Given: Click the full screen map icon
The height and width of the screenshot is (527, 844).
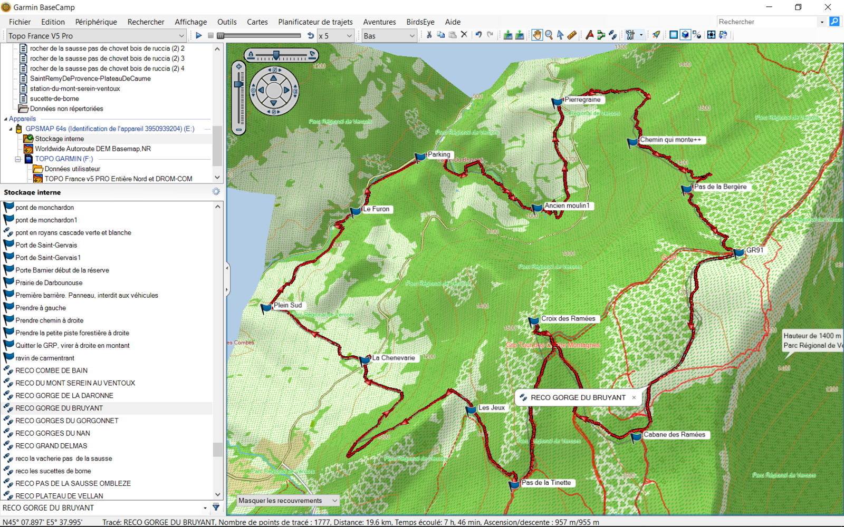Looking at the screenshot, I should (x=711, y=35).
